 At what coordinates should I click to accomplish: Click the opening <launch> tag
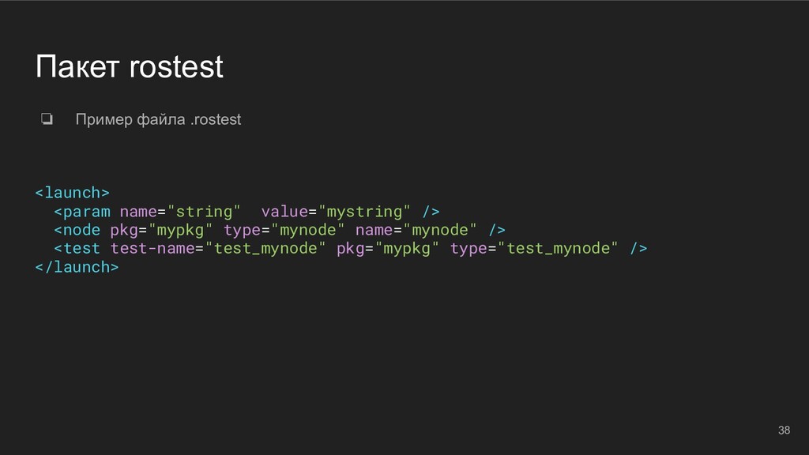pos(72,193)
